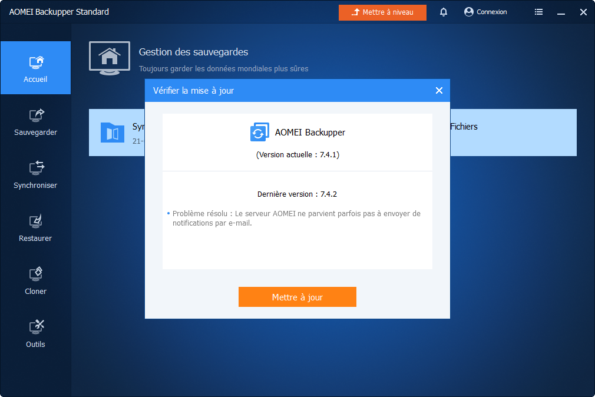Close the AOMEI Backupper main window
Viewport: 595px width, 397px height.
click(x=583, y=12)
